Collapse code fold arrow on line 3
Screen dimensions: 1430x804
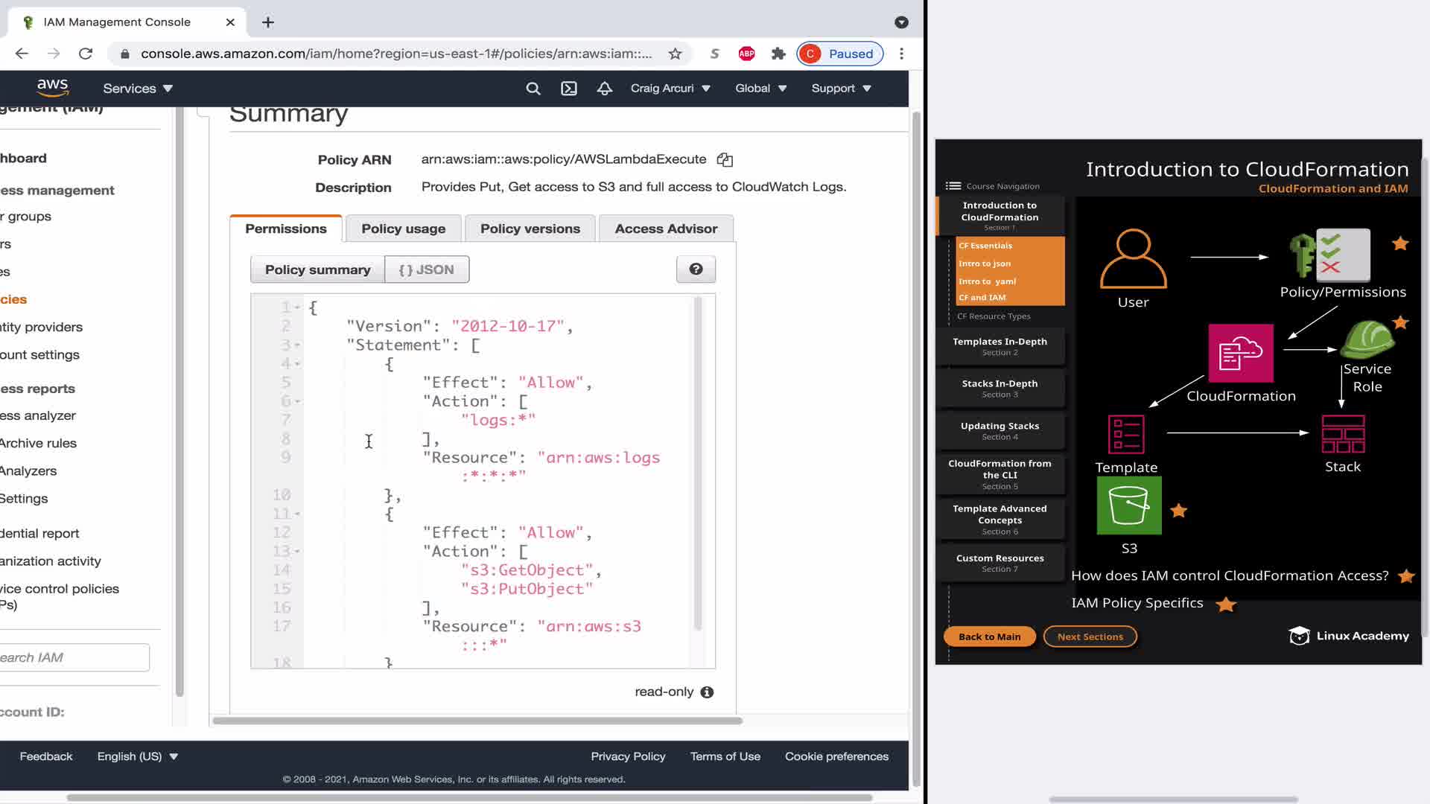pyautogui.click(x=297, y=345)
